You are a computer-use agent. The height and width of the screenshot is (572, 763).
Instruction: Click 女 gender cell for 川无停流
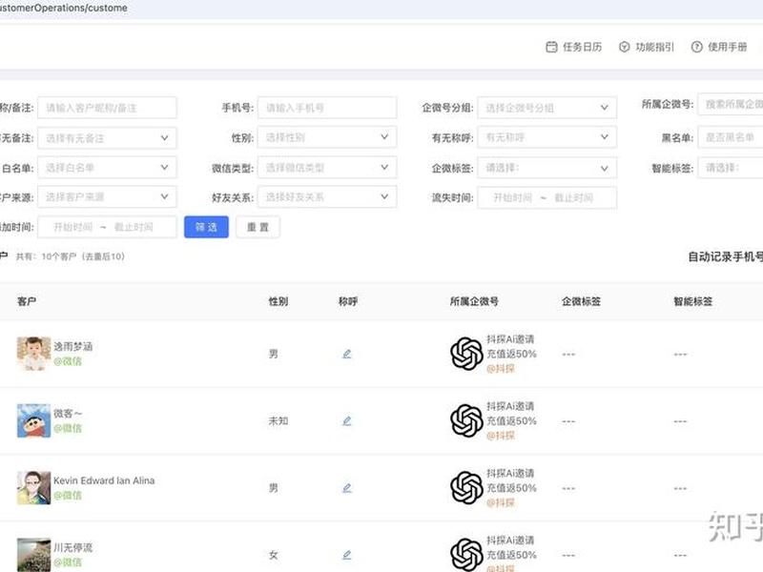[x=274, y=555]
